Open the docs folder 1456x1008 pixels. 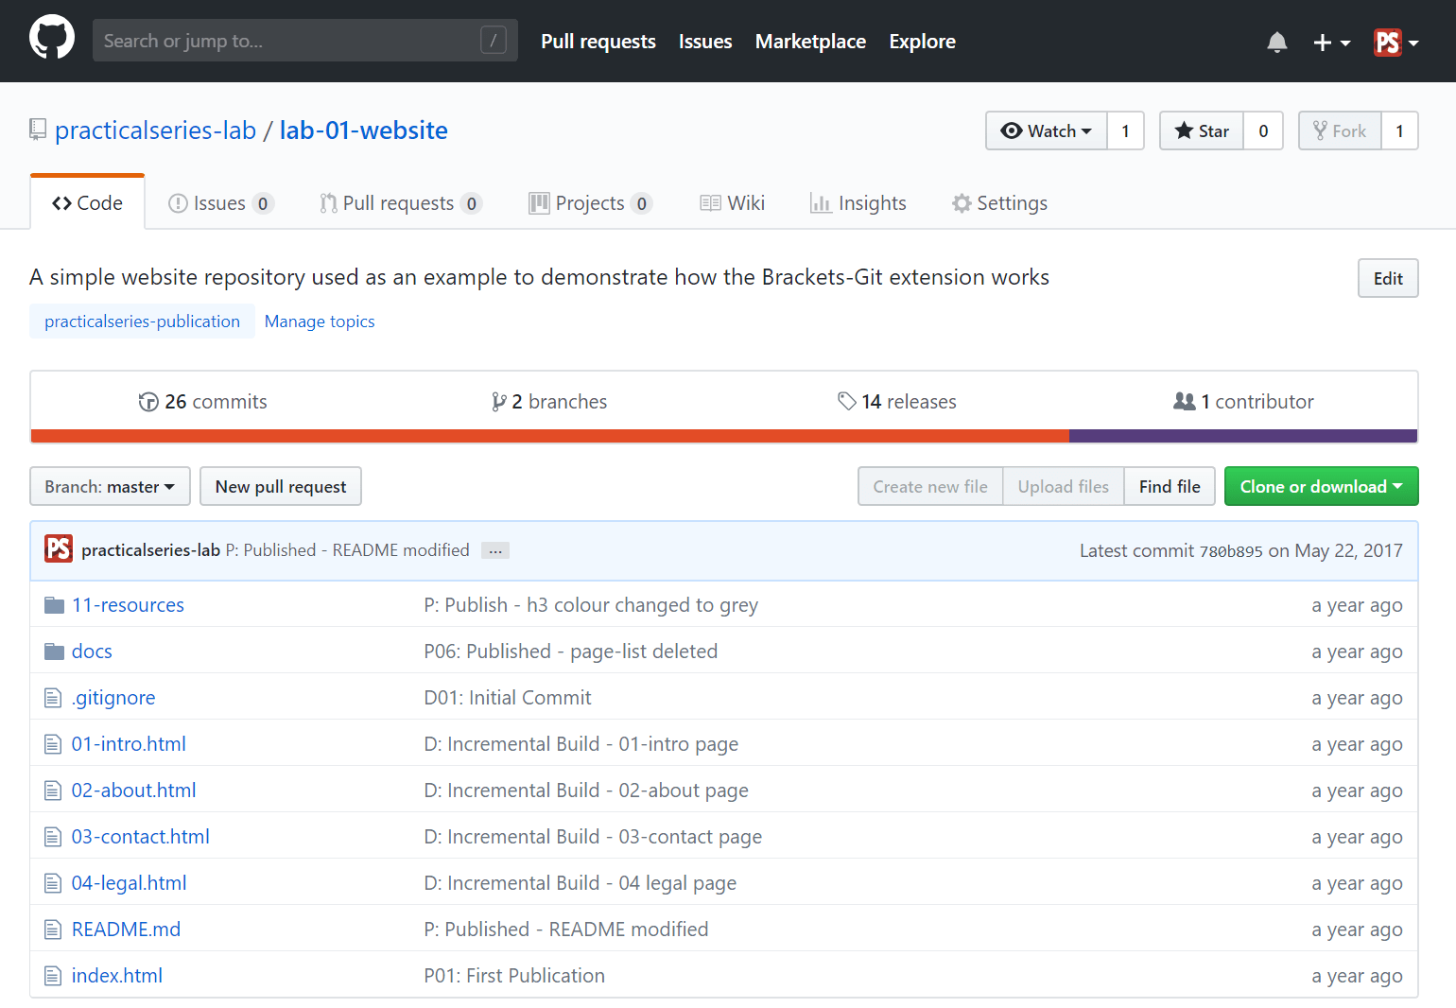(x=92, y=652)
